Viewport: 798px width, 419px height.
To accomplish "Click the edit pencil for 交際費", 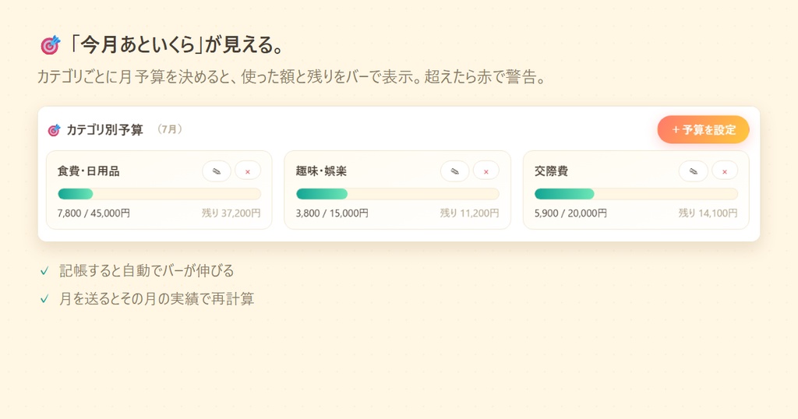I will pyautogui.click(x=693, y=171).
